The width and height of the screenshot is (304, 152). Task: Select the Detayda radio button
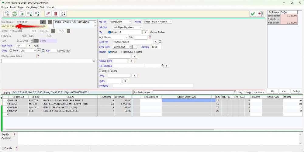[x=123, y=52]
